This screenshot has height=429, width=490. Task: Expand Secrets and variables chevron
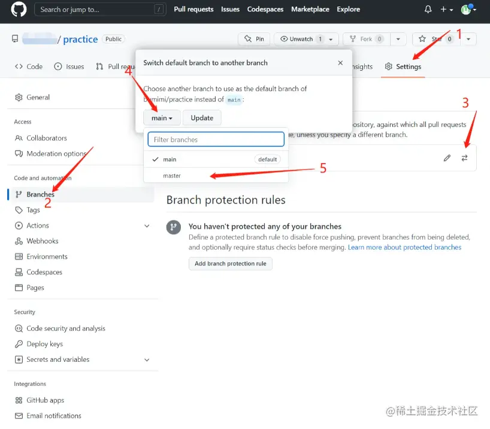click(x=147, y=360)
